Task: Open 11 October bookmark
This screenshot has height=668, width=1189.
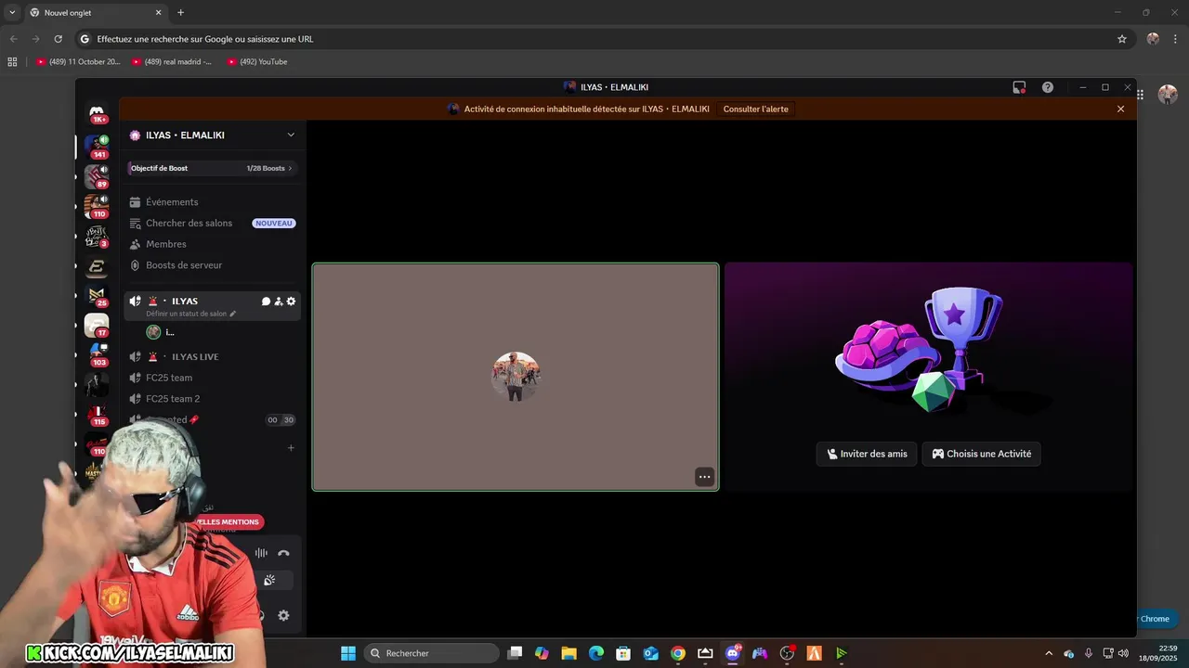Action: point(78,62)
